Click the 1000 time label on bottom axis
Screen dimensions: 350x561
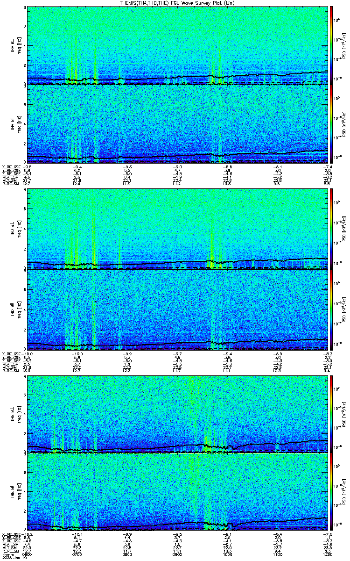click(x=228, y=554)
